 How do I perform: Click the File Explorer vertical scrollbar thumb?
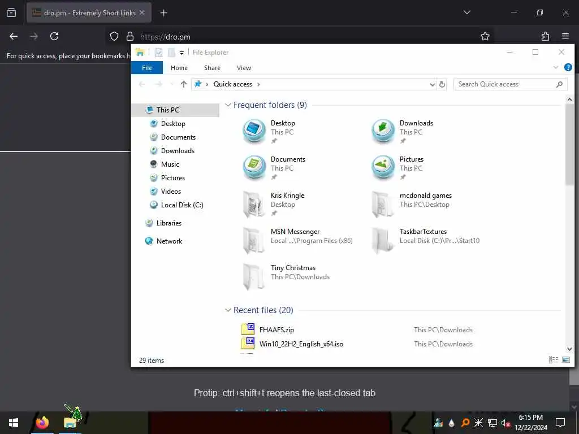(x=569, y=145)
